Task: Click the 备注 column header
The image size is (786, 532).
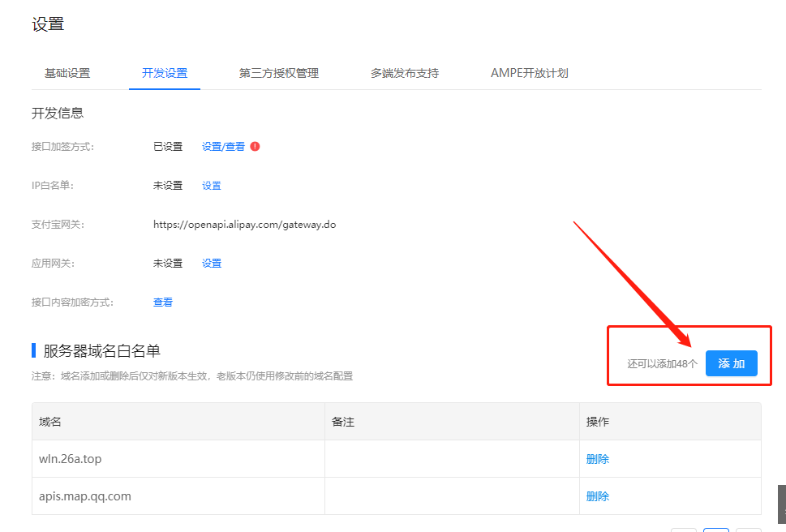Action: click(x=343, y=422)
